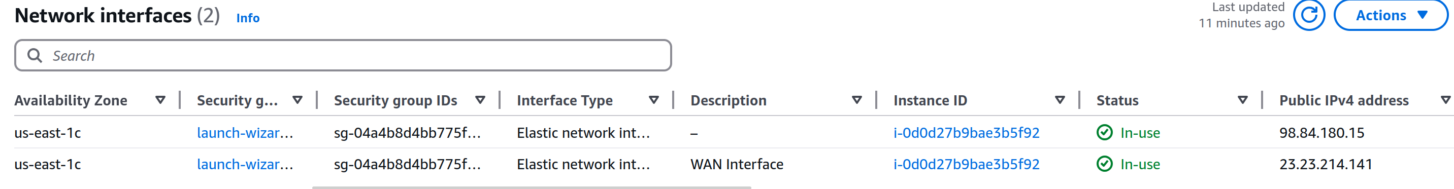1454x189 pixels.
Task: Click the horizontal scrollbar below table
Action: point(531,187)
